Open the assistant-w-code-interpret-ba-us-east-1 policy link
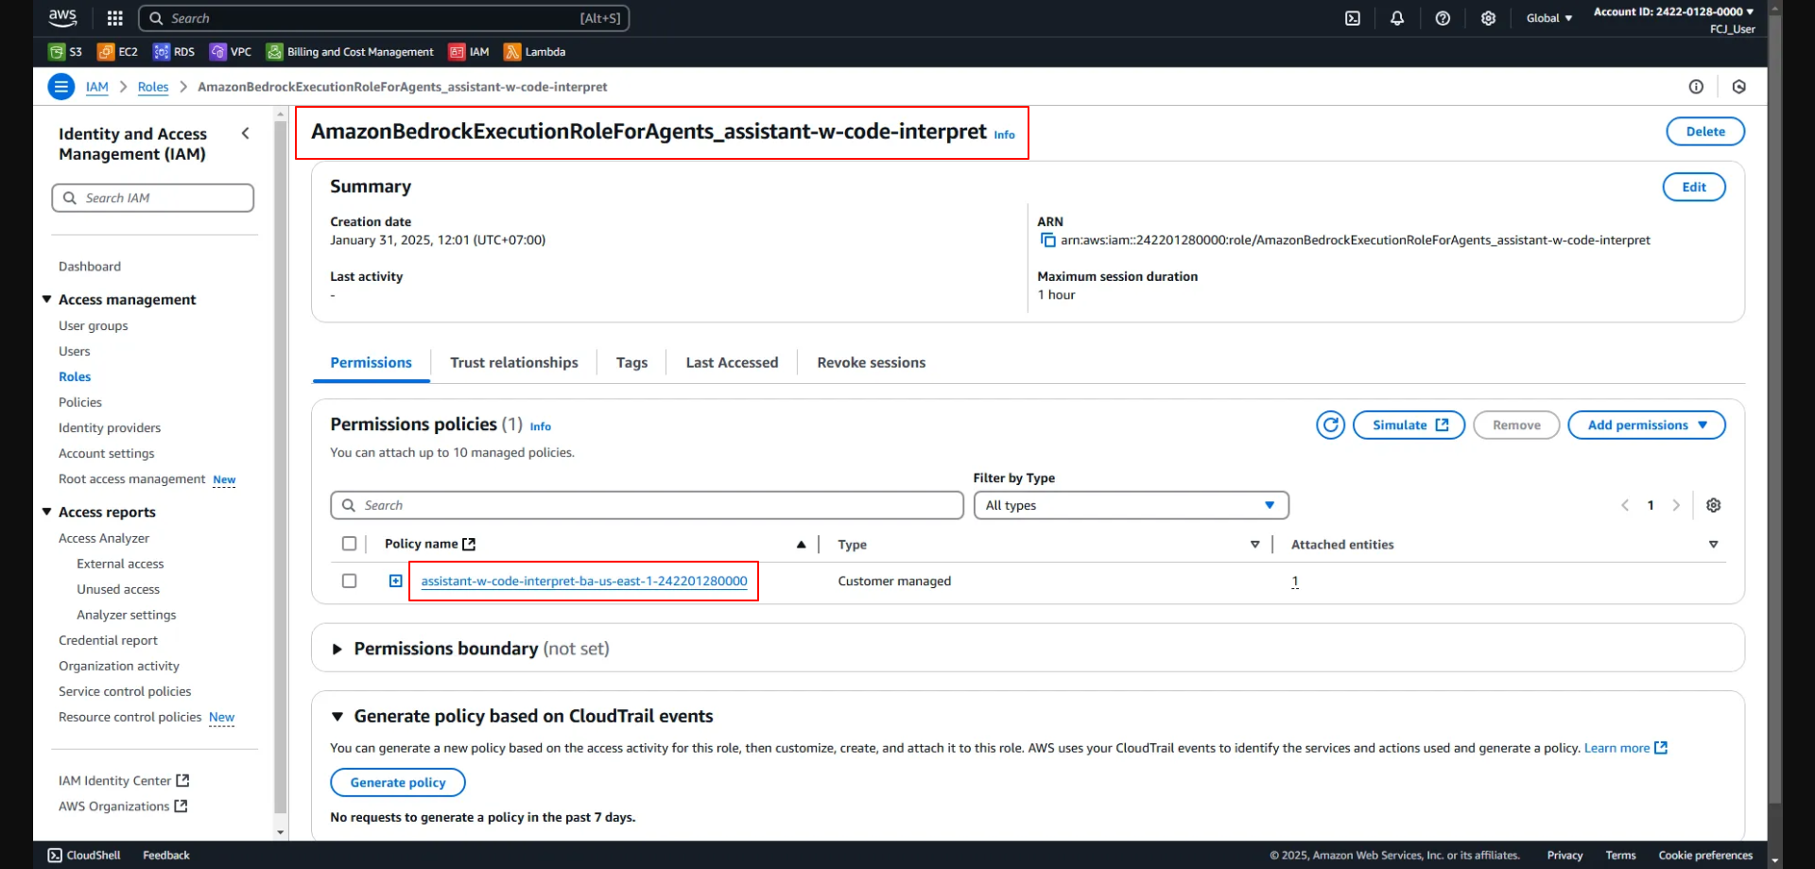The image size is (1815, 869). coord(584,582)
